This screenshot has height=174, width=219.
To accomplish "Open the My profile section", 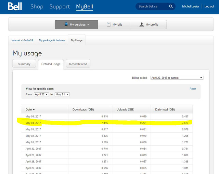I will pyautogui.click(x=149, y=25).
